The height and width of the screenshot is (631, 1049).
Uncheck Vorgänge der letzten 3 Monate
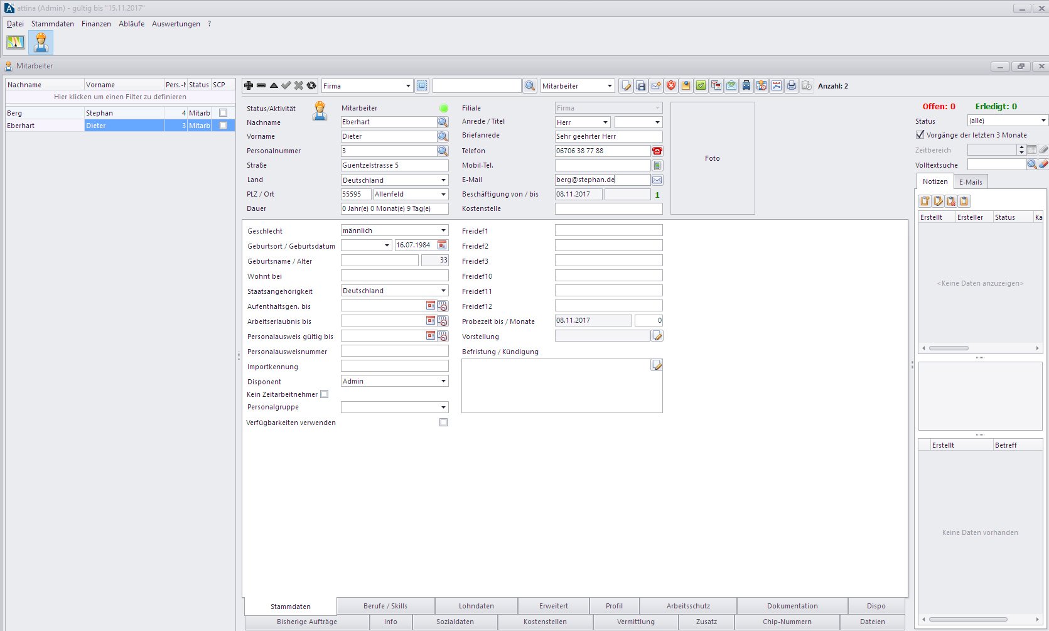(x=920, y=135)
